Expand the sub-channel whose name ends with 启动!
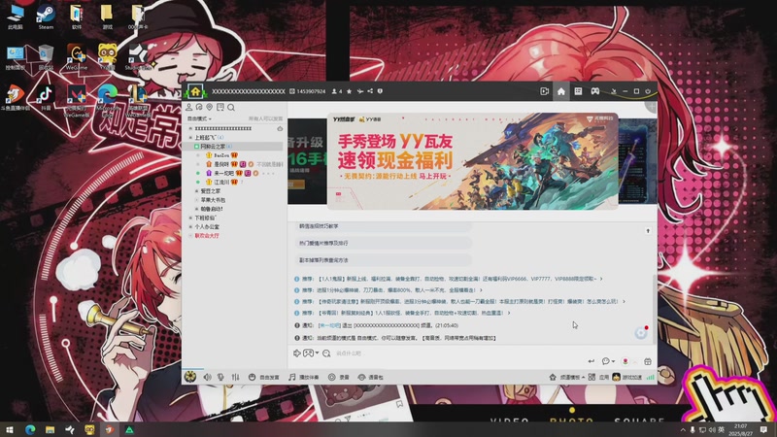The width and height of the screenshot is (777, 437). 197,209
